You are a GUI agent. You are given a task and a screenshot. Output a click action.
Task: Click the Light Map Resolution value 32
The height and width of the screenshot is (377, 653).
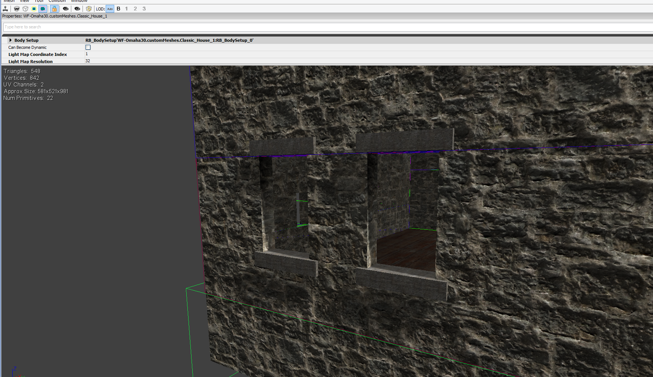tap(88, 61)
